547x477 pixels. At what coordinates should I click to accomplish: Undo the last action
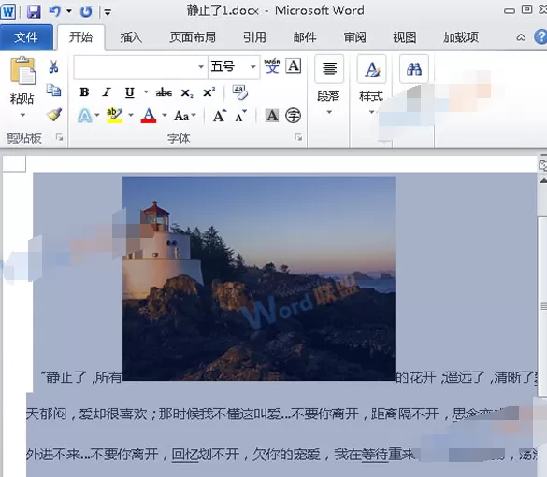pos(55,11)
